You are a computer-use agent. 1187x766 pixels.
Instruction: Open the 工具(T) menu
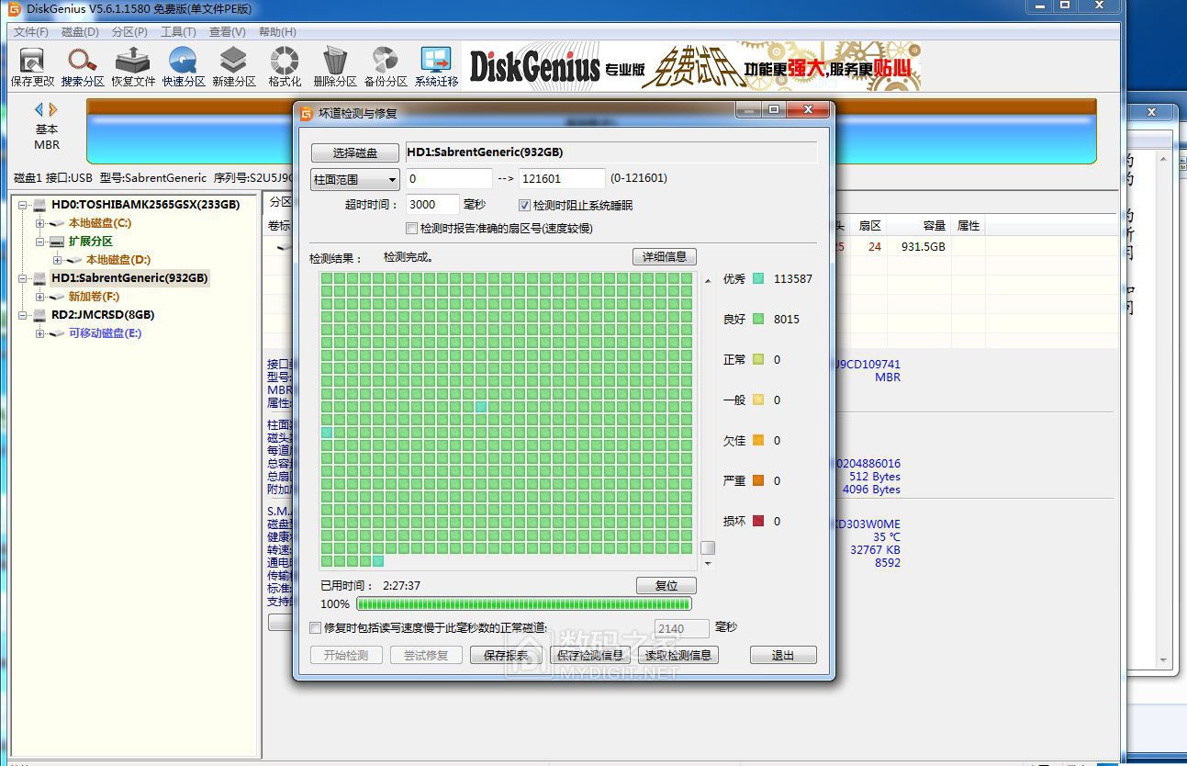click(178, 31)
